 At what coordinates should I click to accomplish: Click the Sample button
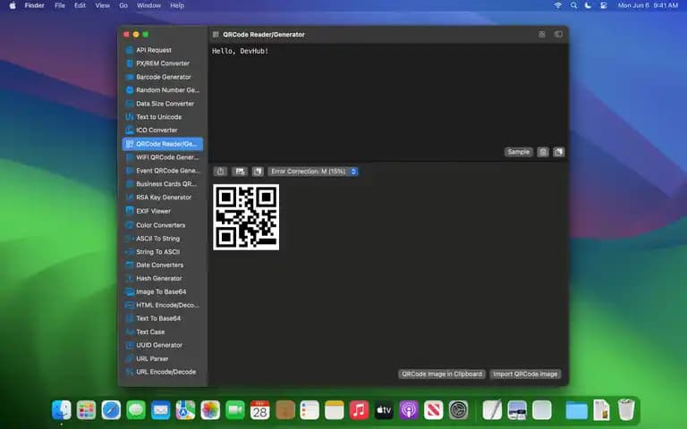pyautogui.click(x=519, y=152)
